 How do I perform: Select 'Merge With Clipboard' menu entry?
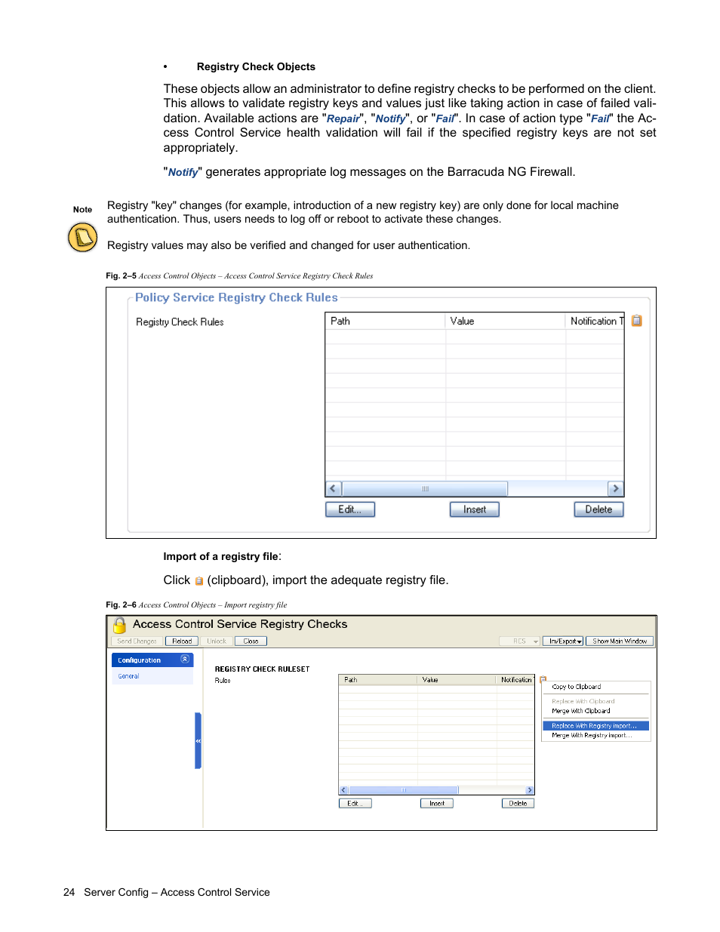click(581, 711)
